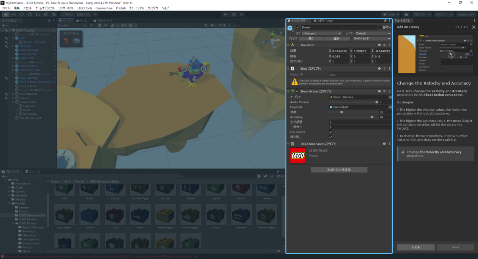This screenshot has height=259, width=478.
Task: Select the Rotate tool in toolbar
Action: tap(22, 14)
